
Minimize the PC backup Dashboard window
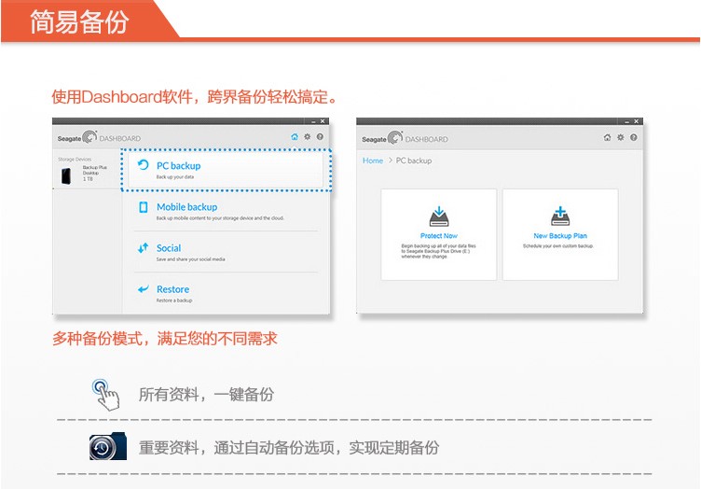tap(627, 121)
